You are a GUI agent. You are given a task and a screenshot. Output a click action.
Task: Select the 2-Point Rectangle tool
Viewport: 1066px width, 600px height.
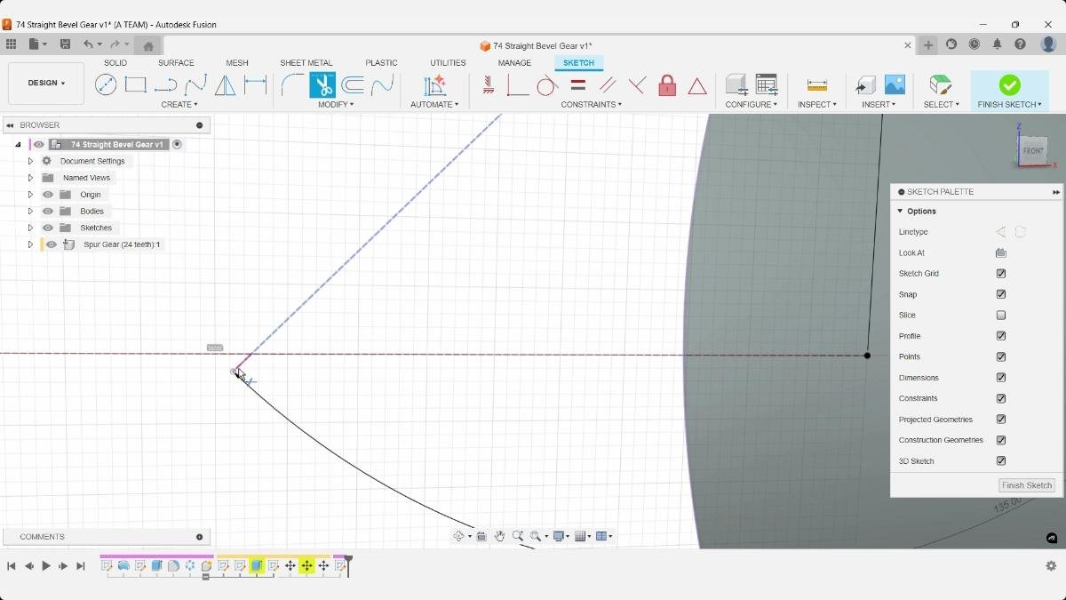135,84
